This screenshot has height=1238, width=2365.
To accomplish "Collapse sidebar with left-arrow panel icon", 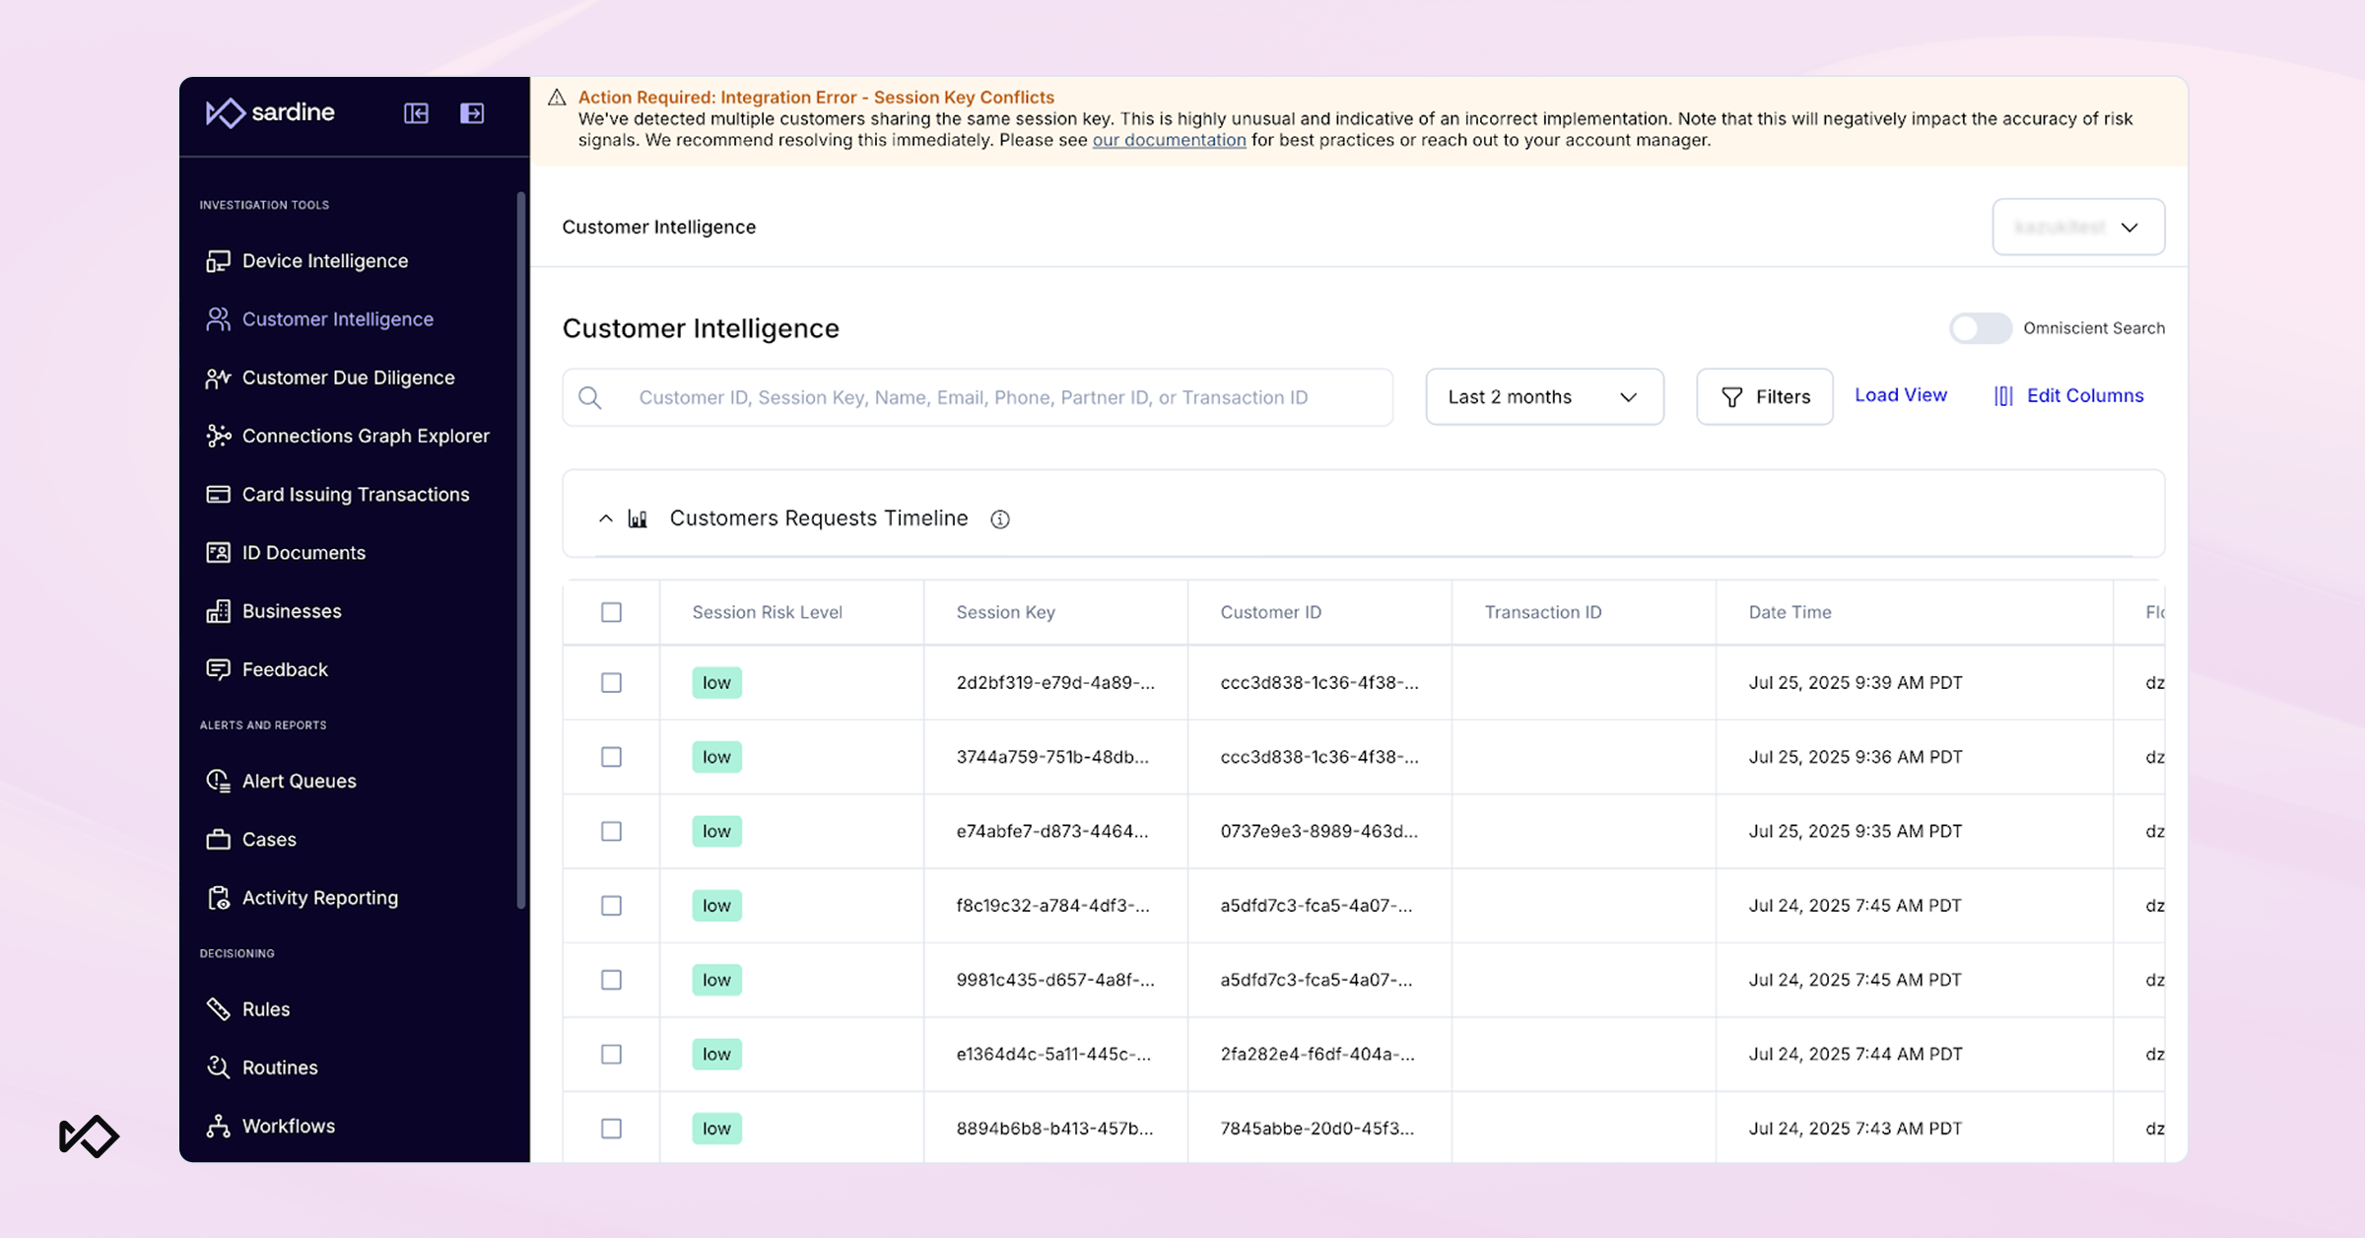I will [416, 113].
